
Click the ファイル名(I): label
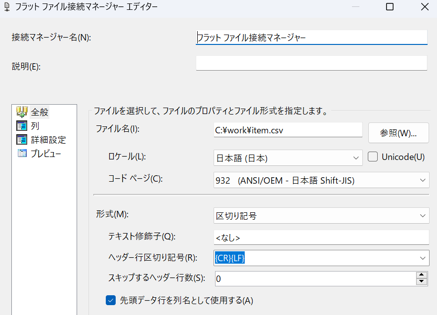[117, 128]
